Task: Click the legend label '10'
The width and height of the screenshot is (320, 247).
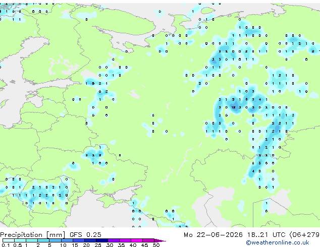Action: 63,245
